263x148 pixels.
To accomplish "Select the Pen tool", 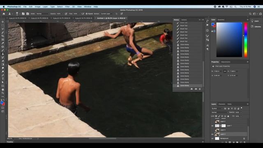I will pos(3,75).
